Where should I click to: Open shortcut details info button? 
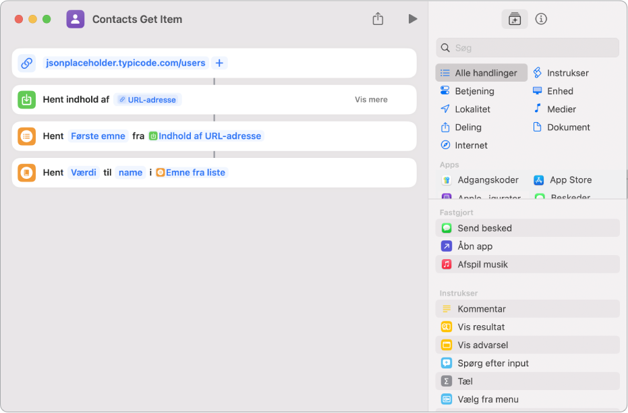(x=541, y=19)
